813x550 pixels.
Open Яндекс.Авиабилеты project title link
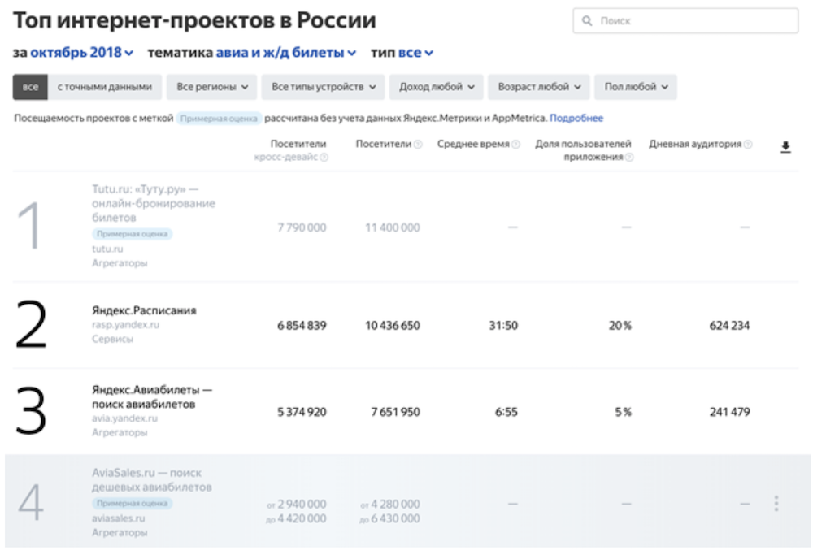(152, 396)
